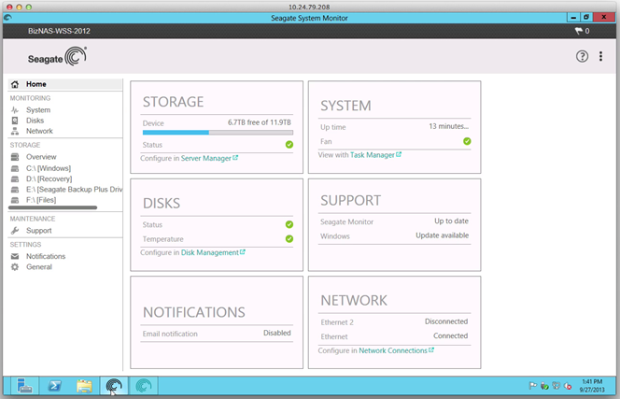Screen dimensions: 620x399
Task: Click the NETWORK card heading
Action: (354, 301)
